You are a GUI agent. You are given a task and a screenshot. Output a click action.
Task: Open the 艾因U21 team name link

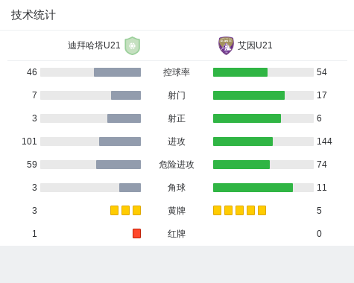(x=255, y=45)
